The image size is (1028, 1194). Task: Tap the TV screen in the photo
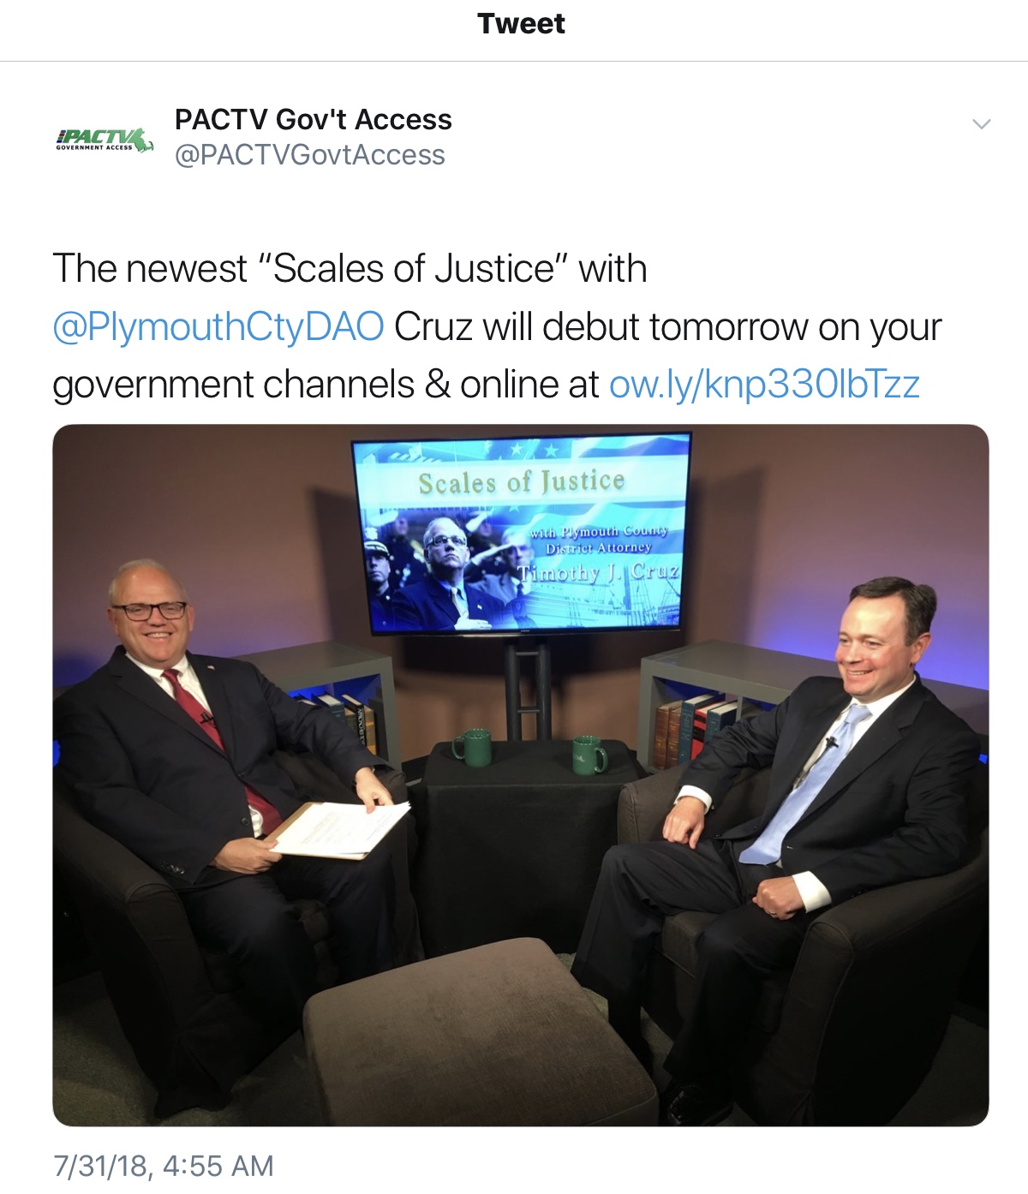[x=521, y=534]
